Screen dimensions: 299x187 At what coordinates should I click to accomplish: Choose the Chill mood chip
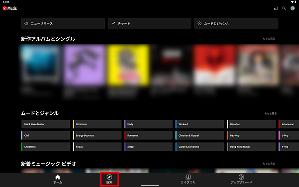(x=45, y=136)
